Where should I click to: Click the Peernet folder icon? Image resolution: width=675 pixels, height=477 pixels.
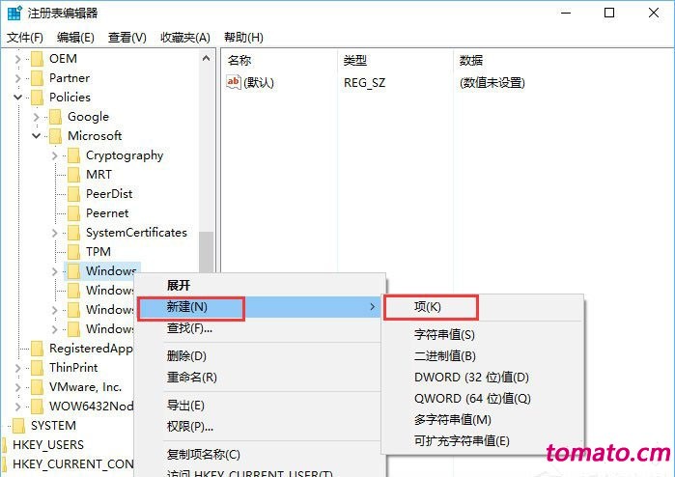coord(74,213)
